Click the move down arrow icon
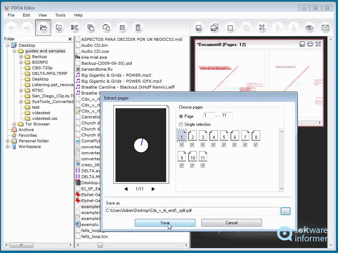Viewport: 338px width, 253px height. (x=294, y=28)
